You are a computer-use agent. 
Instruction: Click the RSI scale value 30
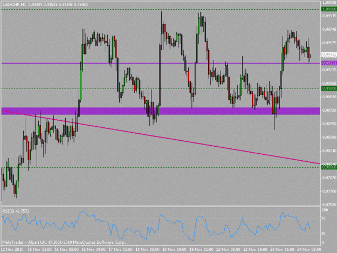[324, 234]
